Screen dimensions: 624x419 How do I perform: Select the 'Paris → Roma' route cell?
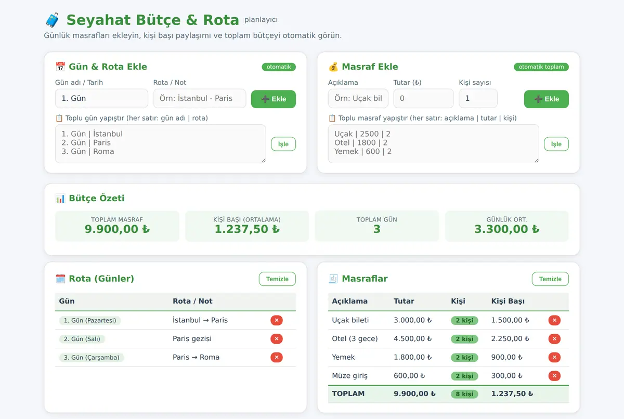[x=196, y=357]
